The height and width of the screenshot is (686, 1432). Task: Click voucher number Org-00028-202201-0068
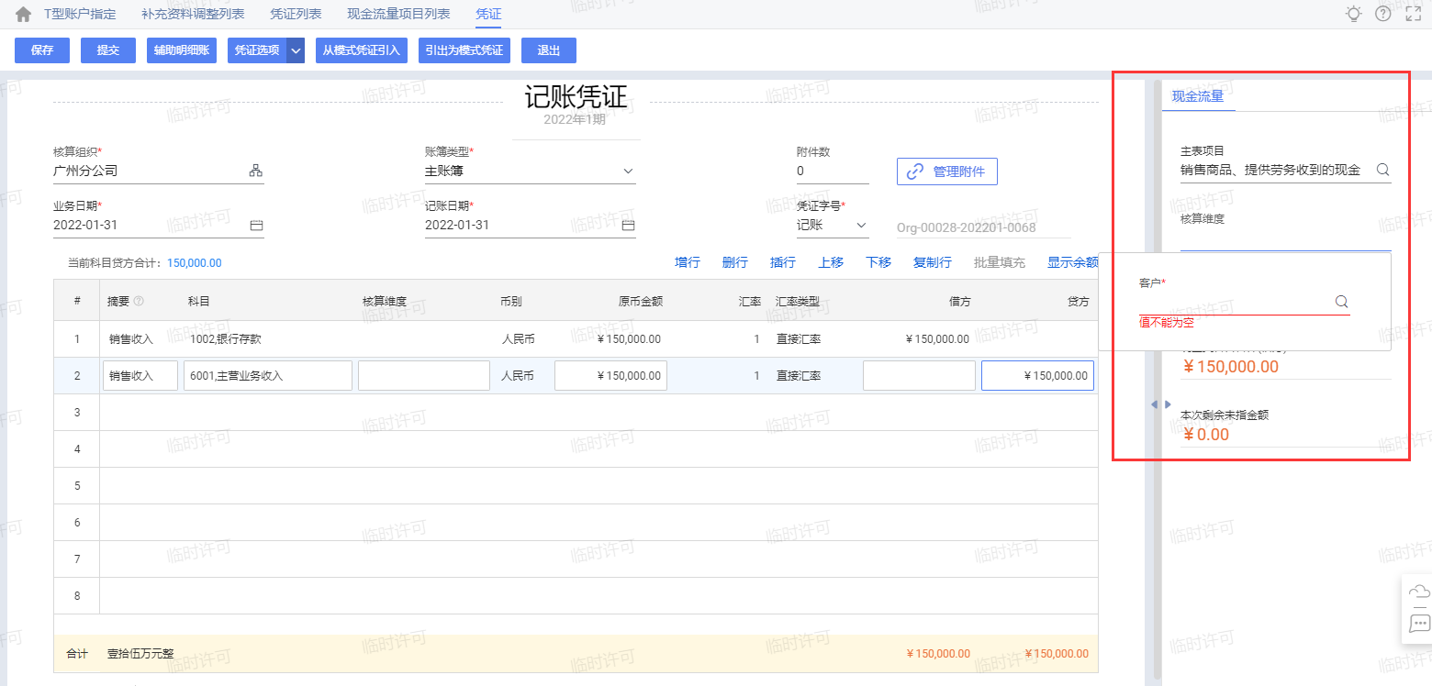pos(966,227)
